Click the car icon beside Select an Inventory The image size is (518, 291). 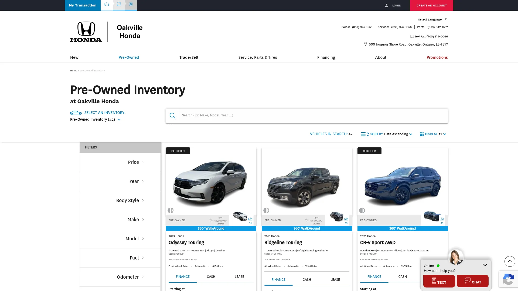click(76, 113)
